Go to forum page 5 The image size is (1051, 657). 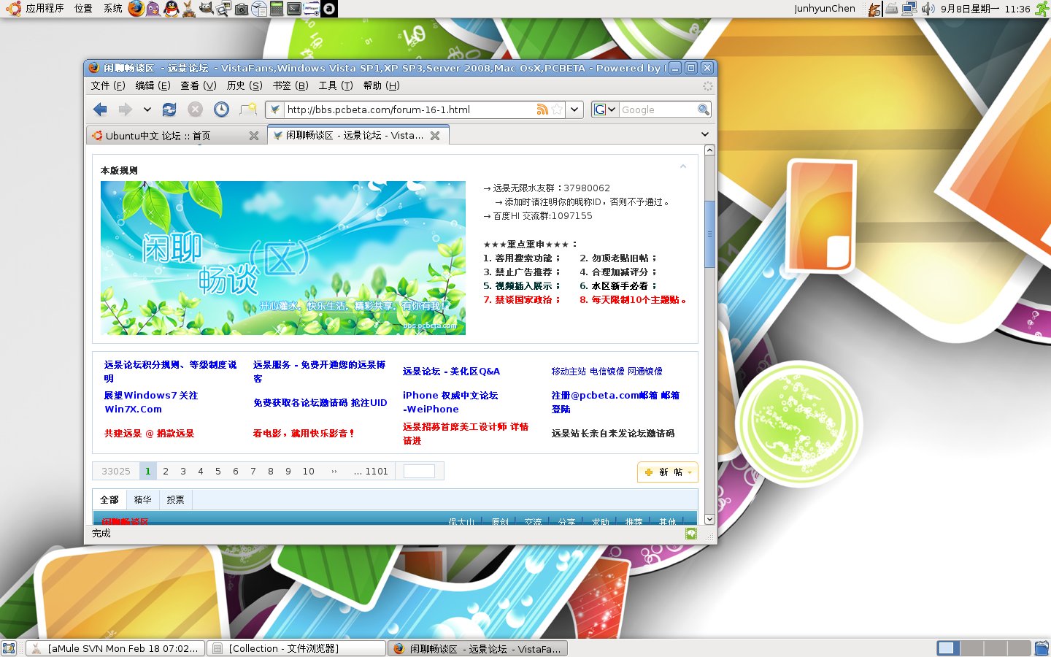pos(218,472)
